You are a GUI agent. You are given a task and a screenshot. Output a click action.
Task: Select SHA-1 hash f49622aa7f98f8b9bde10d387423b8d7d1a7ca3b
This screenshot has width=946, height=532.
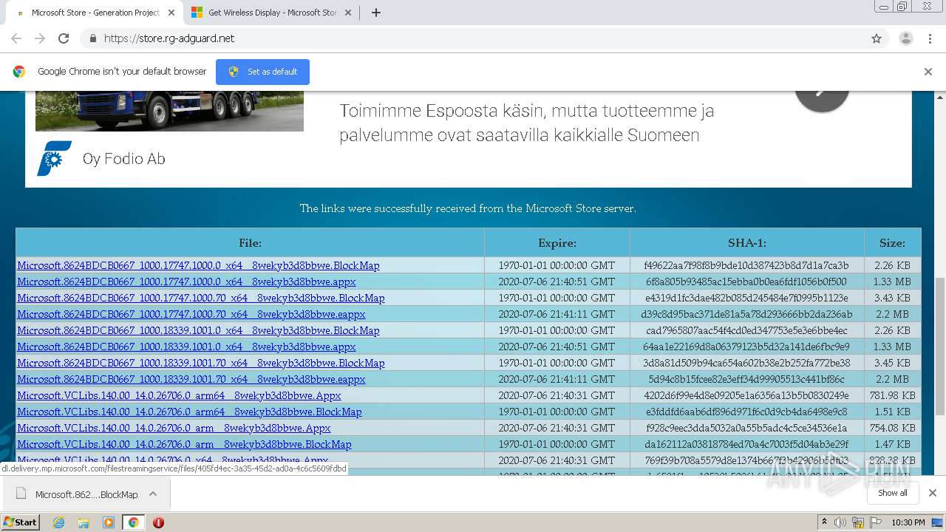[746, 265]
